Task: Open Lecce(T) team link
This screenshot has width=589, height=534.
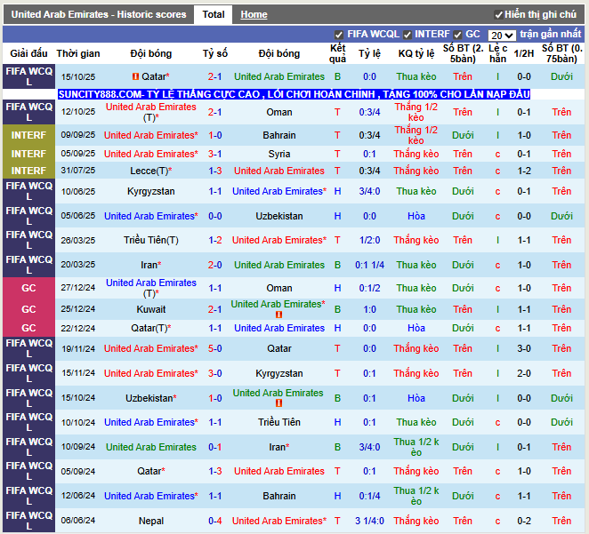Action: tap(150, 171)
